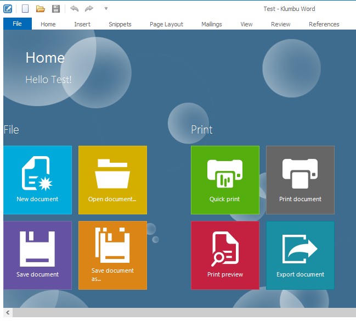Screen dimensions: 356x326
Task: Click the Save document tile
Action: (37, 255)
